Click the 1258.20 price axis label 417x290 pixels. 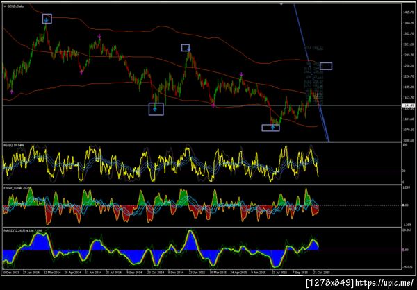pyautogui.click(x=407, y=66)
